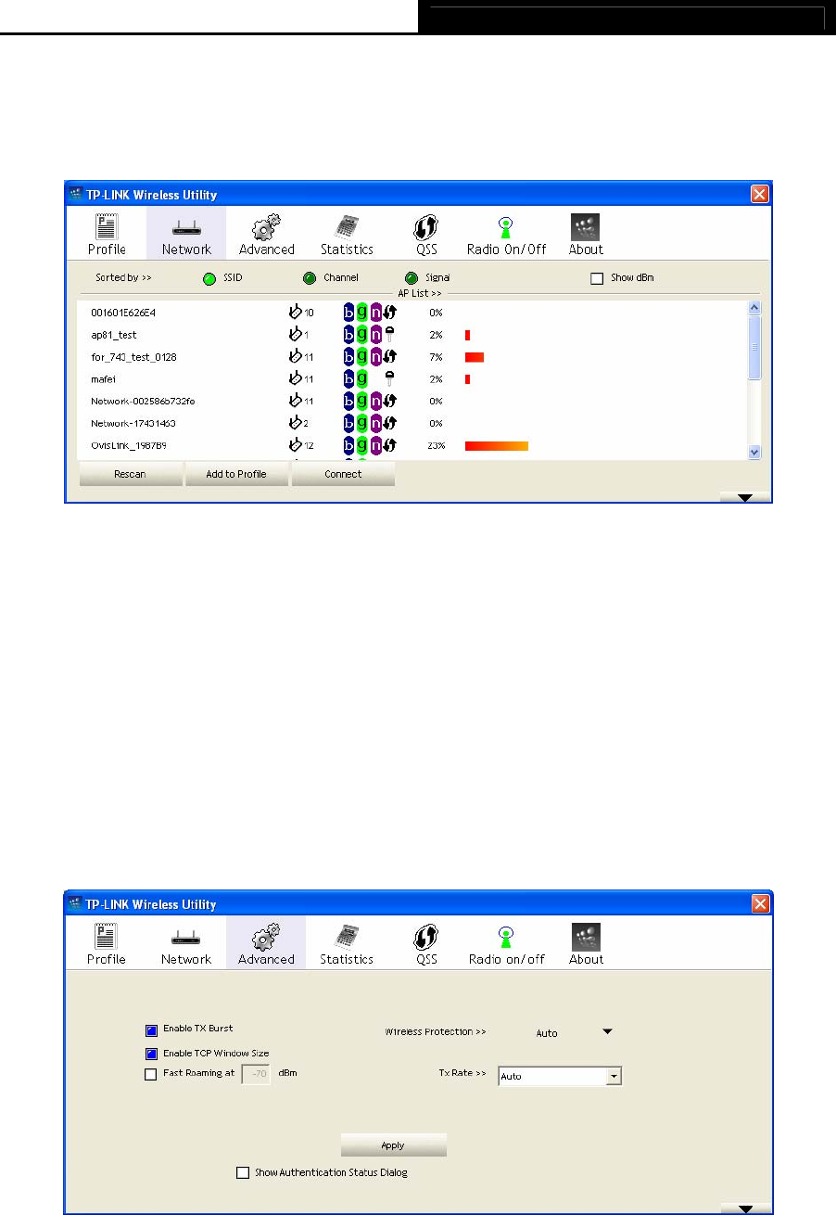Image resolution: width=836 pixels, height=1215 pixels.
Task: Click key security icon on mafei row
Action: [390, 379]
